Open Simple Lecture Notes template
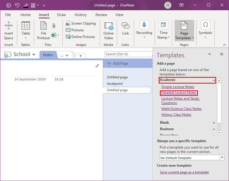229x181 pixels. point(177,87)
